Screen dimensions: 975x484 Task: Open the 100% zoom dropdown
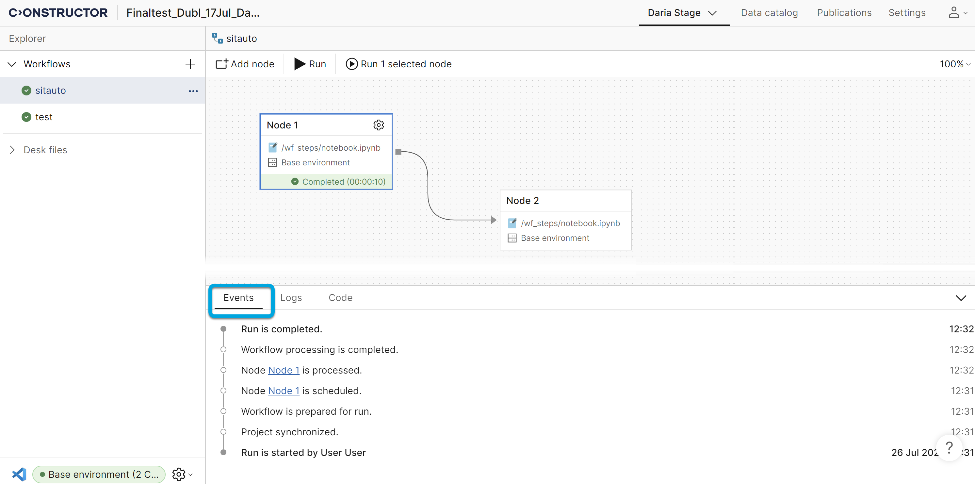coord(954,64)
